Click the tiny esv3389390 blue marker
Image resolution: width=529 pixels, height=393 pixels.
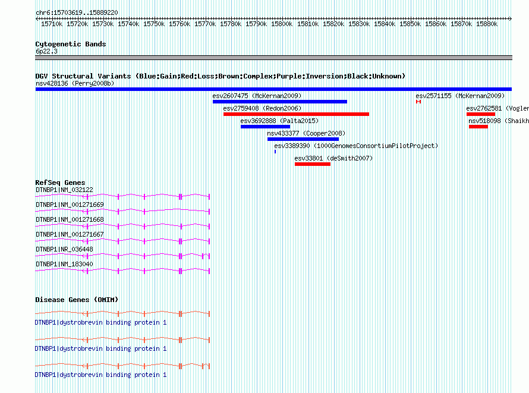pyautogui.click(x=275, y=152)
